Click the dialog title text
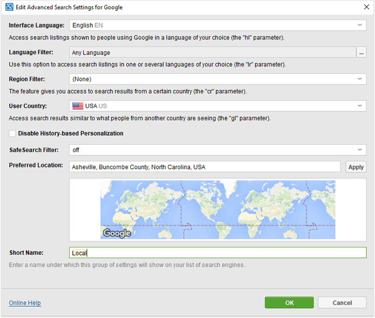Image resolution: width=375 pixels, height=318 pixels. [x=69, y=7]
